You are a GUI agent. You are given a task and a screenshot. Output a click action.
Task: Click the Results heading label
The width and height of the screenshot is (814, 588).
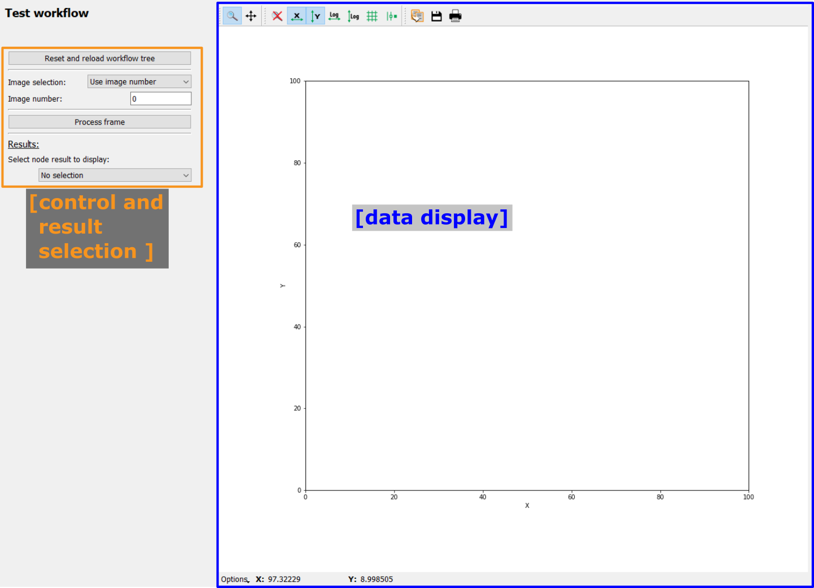coord(23,144)
